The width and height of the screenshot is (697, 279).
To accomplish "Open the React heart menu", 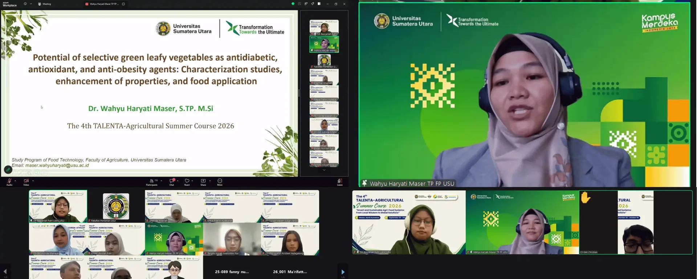I will 187,182.
